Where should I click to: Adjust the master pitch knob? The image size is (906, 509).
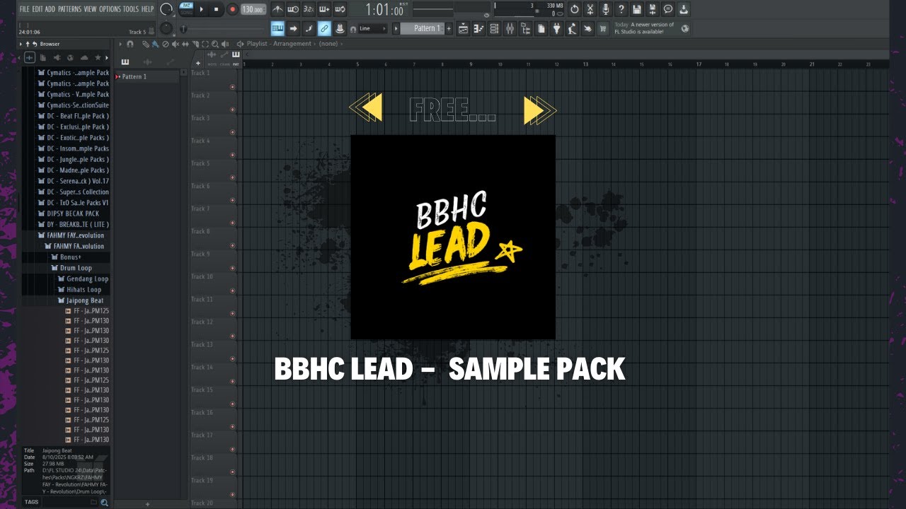click(x=166, y=28)
